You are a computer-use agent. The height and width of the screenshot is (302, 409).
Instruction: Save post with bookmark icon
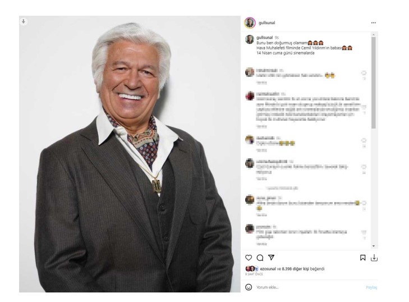coord(362,258)
